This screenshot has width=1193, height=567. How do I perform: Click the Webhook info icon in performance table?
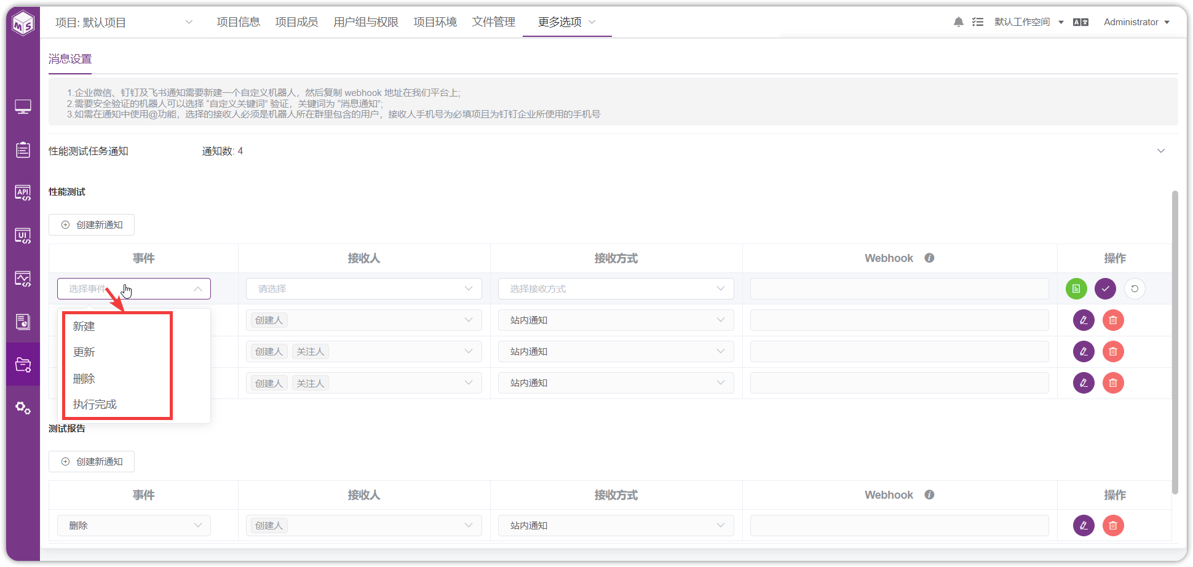tap(929, 258)
